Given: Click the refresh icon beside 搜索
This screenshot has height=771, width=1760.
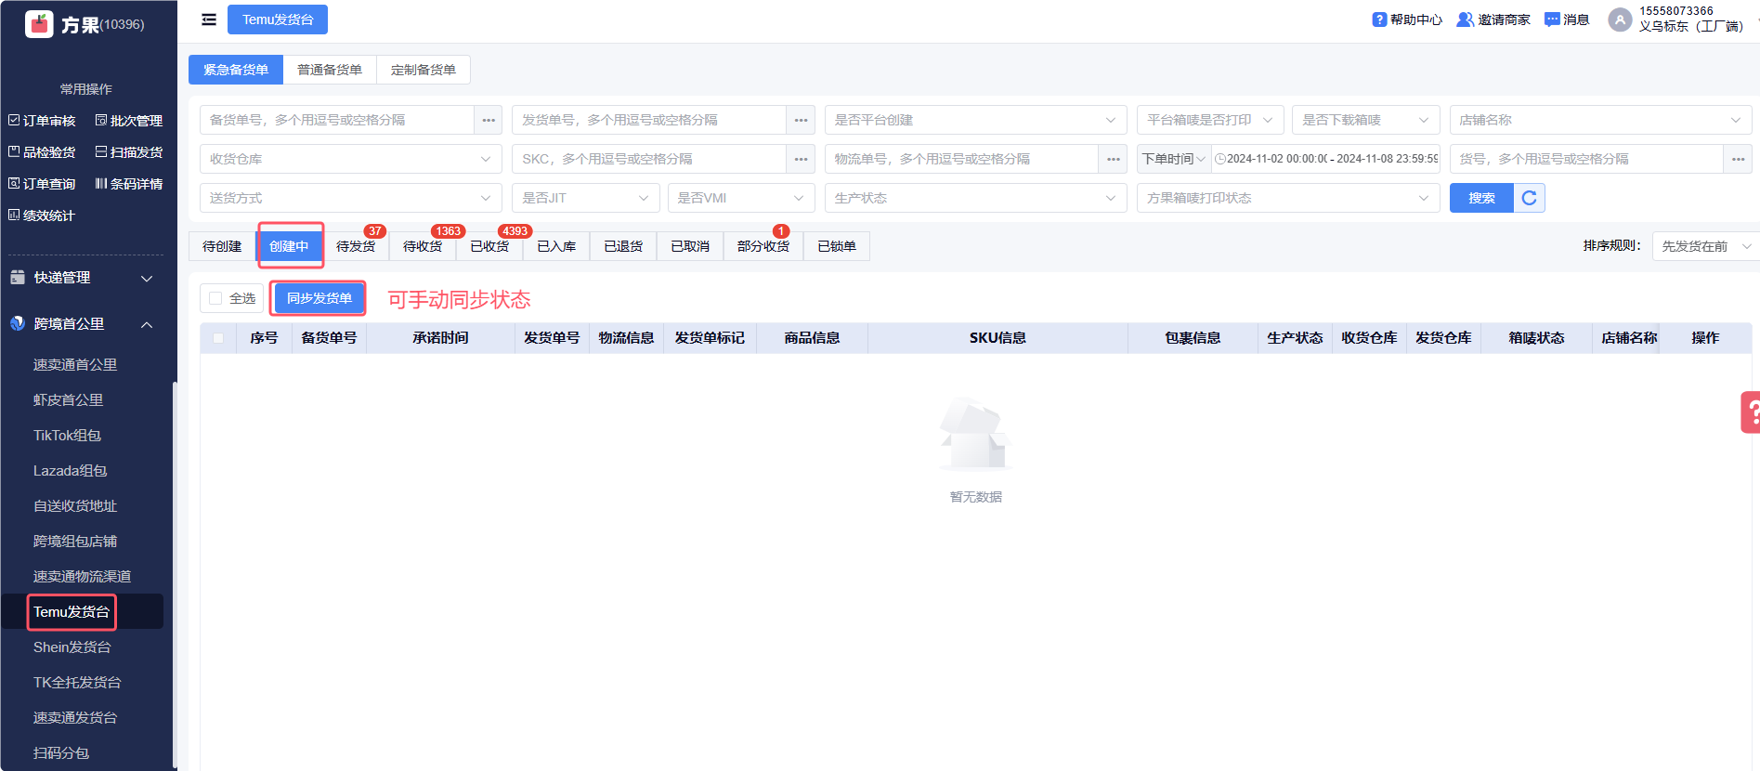Looking at the screenshot, I should click(1529, 198).
